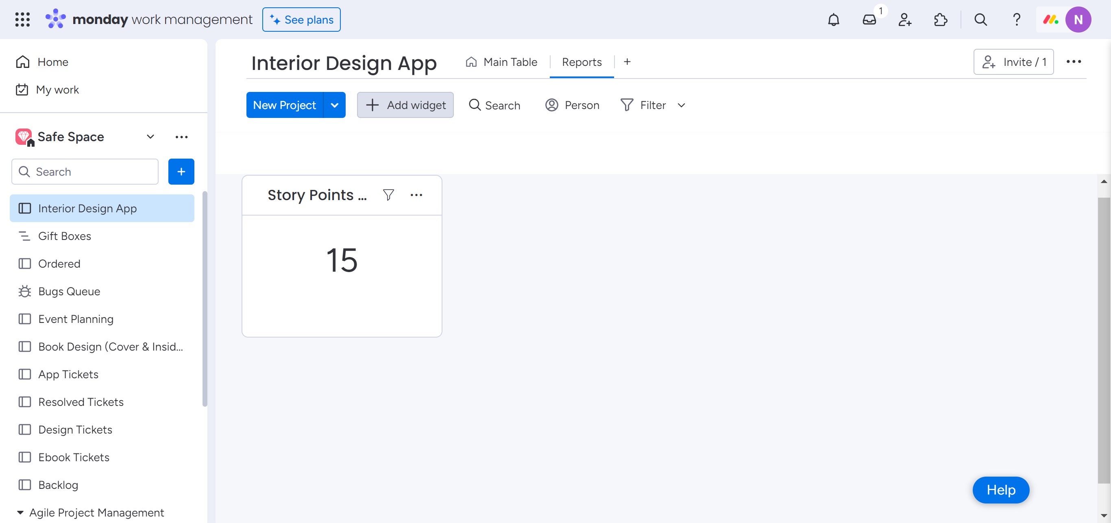Expand the New Project dropdown arrow

pos(334,105)
